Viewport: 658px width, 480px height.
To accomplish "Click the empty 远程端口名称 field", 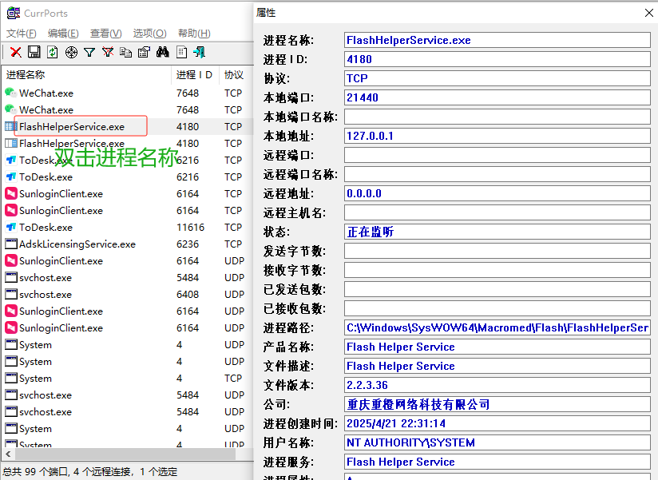I will (x=497, y=174).
